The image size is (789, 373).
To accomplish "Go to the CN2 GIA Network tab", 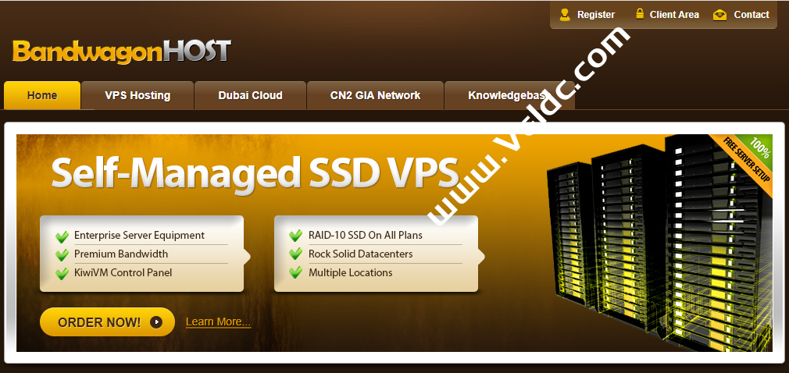I will click(376, 95).
